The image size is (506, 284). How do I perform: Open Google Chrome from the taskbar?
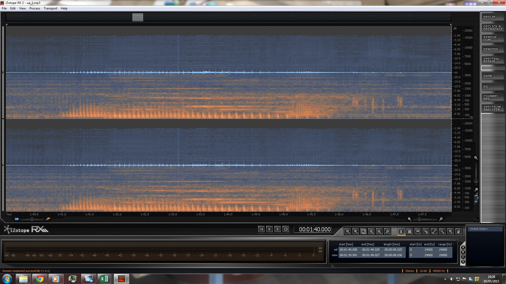(x=40, y=279)
